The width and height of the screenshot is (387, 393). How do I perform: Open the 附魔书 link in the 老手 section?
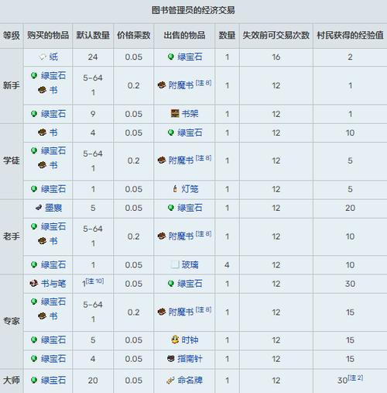coord(181,236)
